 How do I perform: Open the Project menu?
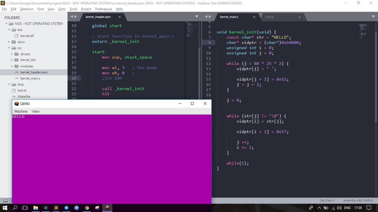click(86, 9)
